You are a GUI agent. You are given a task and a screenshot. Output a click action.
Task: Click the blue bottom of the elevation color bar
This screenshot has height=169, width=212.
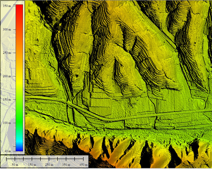click(19, 149)
